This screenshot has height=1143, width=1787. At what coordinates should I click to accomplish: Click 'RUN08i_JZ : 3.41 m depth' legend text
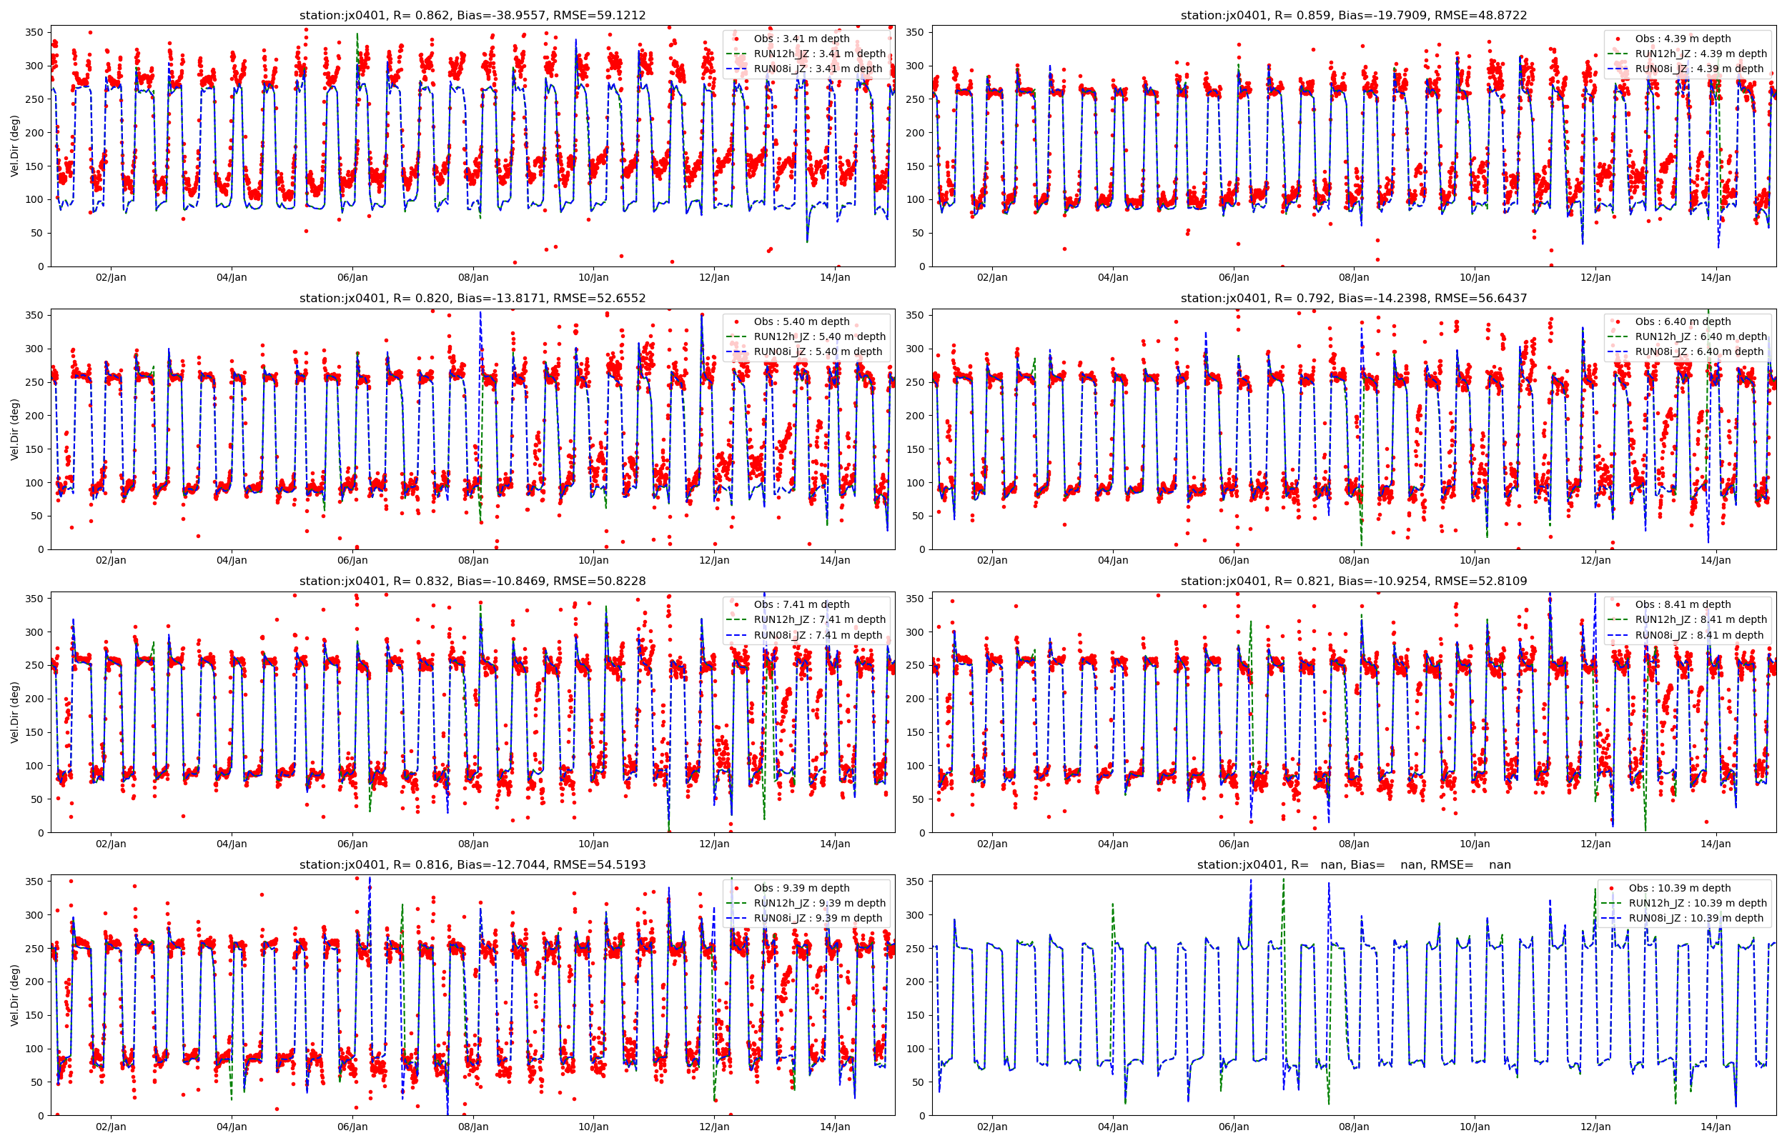pos(818,69)
